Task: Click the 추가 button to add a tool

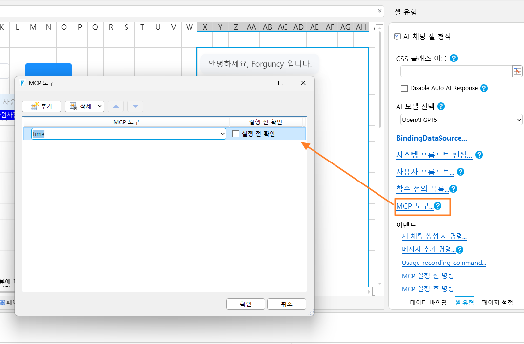Action: (x=42, y=106)
